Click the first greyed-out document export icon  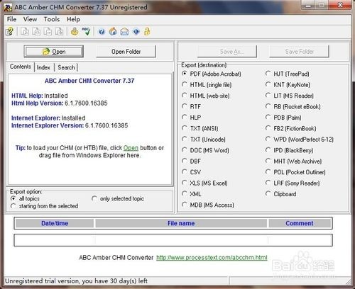coord(25,31)
